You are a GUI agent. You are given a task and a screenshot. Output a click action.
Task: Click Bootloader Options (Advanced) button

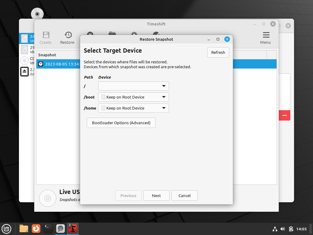pos(121,123)
